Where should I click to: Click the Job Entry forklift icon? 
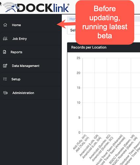click(5, 39)
